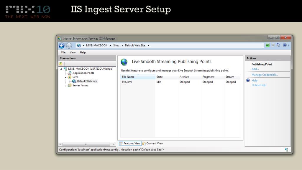The width and height of the screenshot is (302, 170).
Task: Click Connections panel left scroll arrow
Action: (x=60, y=144)
